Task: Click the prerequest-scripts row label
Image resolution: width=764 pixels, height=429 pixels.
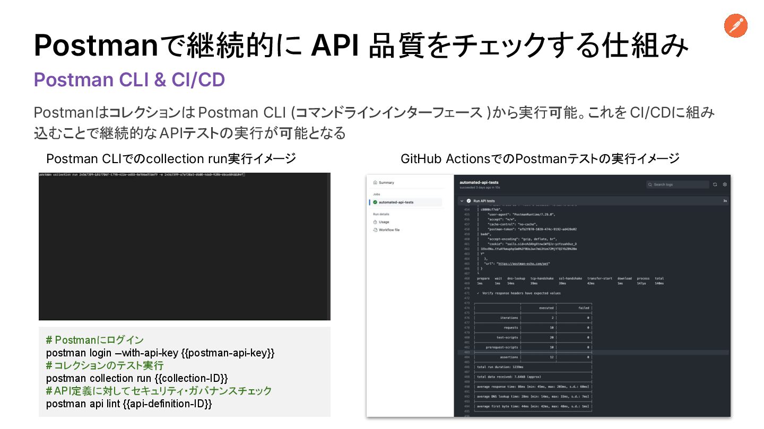Action: tap(502, 347)
